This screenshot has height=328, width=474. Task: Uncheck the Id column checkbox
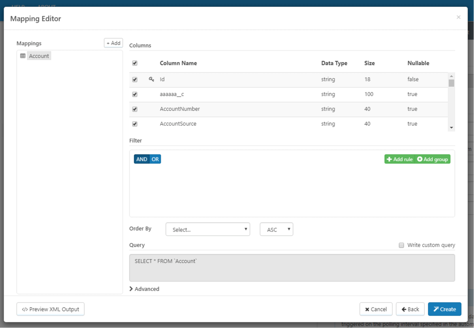(x=135, y=79)
